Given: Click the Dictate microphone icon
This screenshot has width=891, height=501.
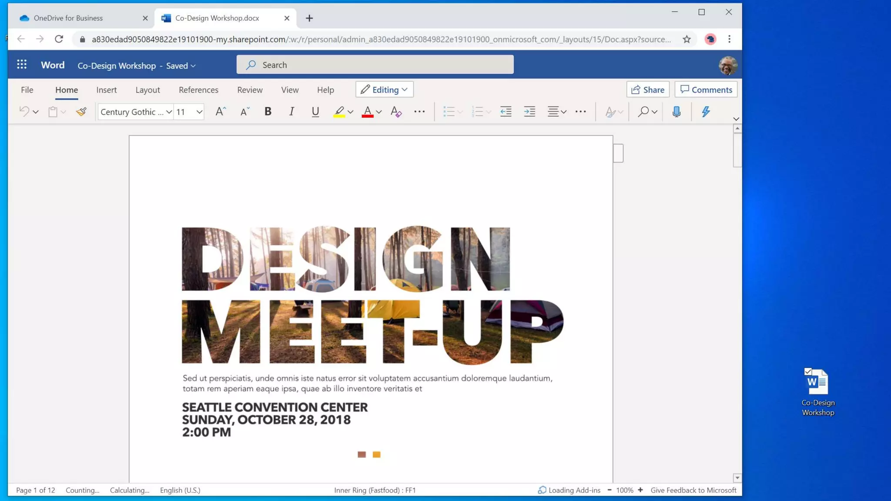Looking at the screenshot, I should 676,112.
